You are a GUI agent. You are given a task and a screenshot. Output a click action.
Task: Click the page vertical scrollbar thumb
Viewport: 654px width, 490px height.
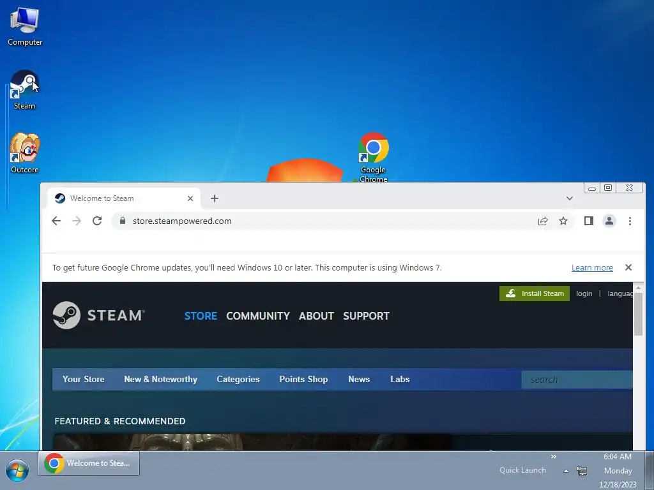638,314
